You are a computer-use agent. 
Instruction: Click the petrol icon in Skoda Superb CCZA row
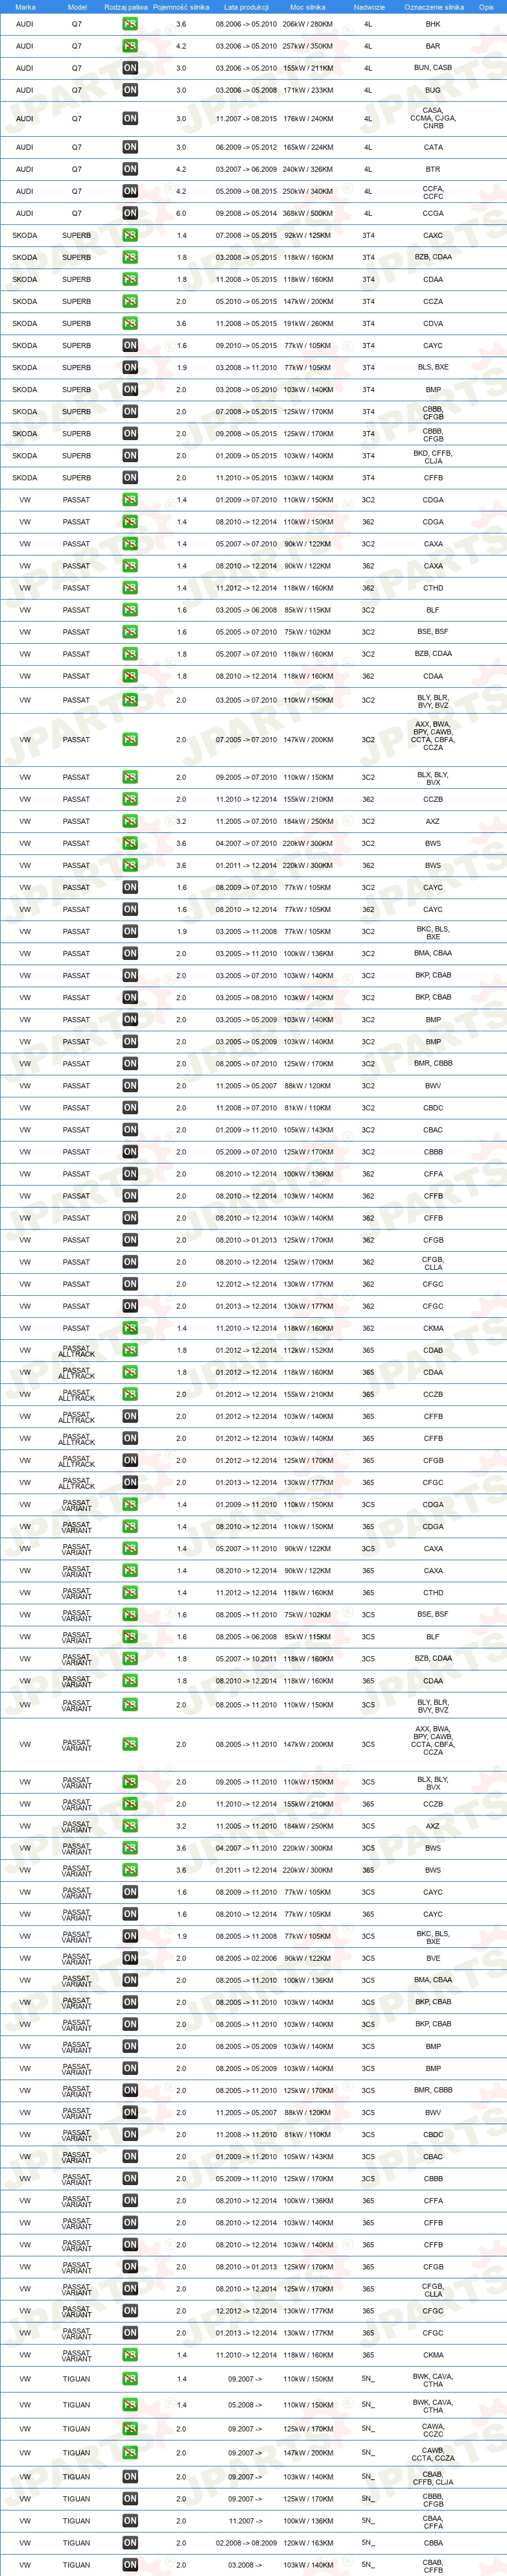pyautogui.click(x=130, y=301)
